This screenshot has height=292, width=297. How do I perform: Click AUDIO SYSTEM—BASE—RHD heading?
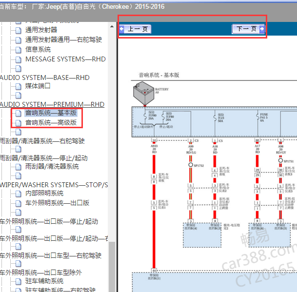[x=45, y=78]
